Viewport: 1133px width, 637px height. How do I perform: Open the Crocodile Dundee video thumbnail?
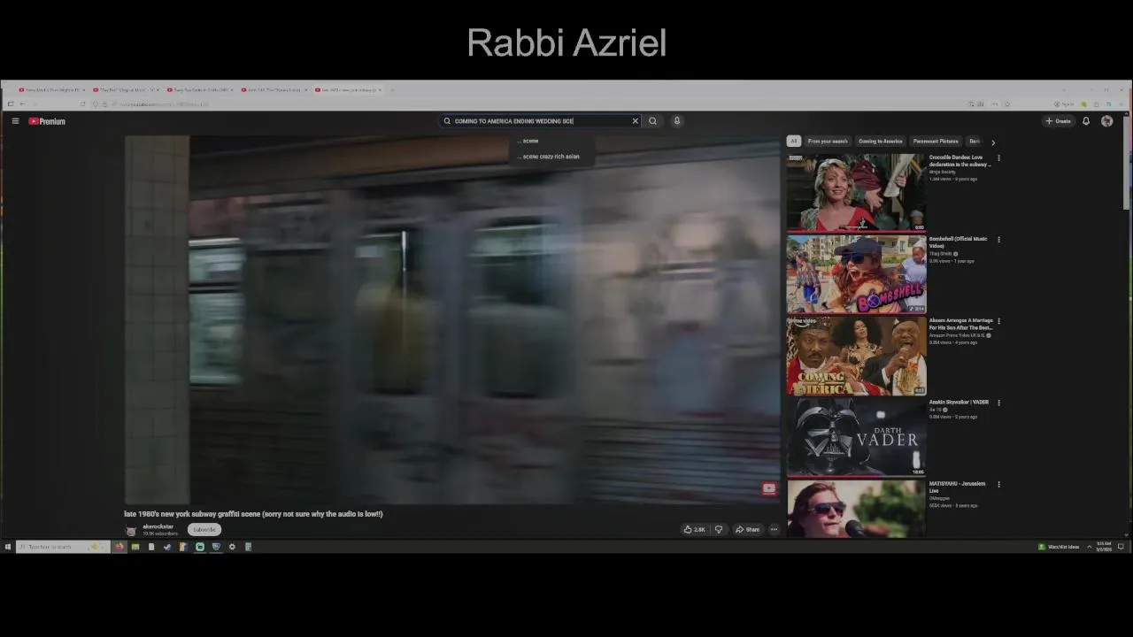coord(856,193)
